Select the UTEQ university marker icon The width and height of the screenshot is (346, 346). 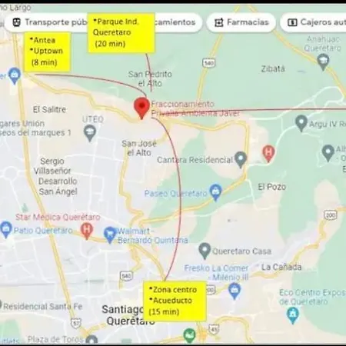90,133
